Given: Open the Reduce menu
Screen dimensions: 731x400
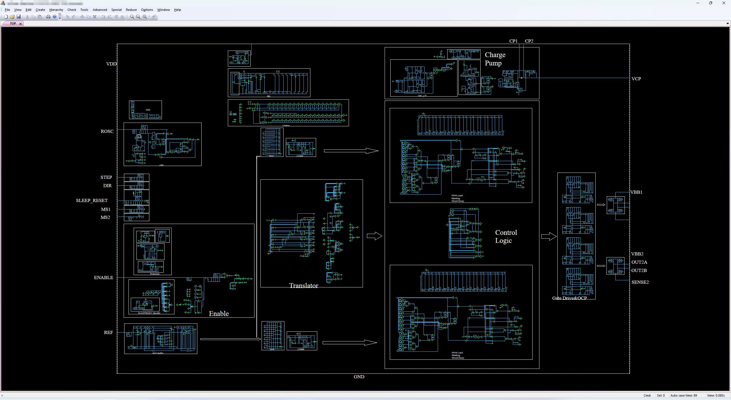Looking at the screenshot, I should click(131, 10).
